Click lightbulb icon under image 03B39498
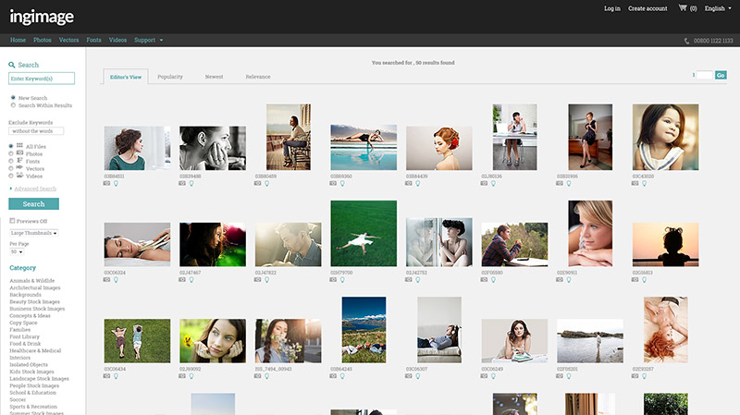 191,183
